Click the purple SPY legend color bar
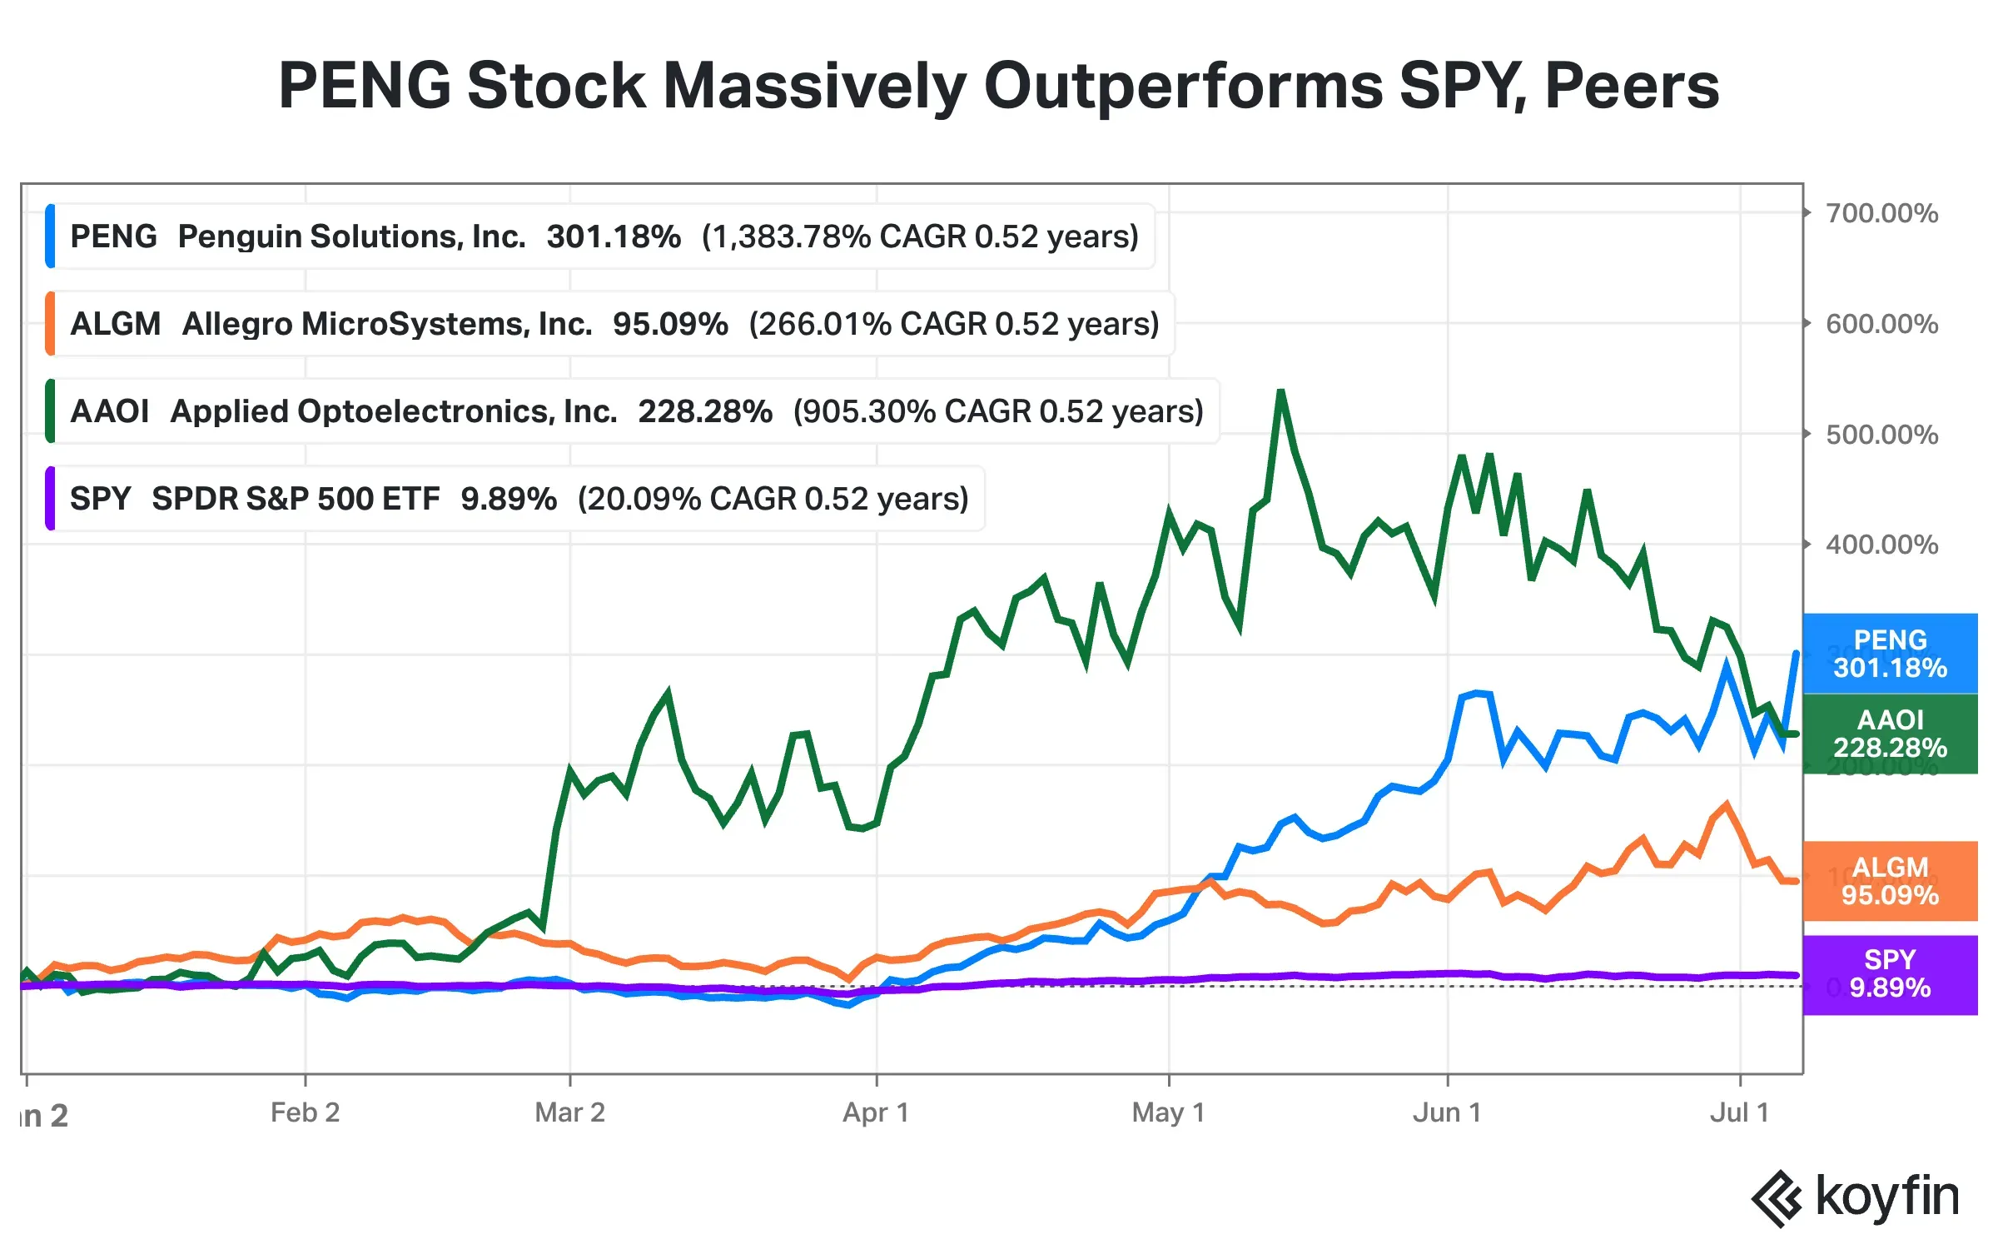 [x=51, y=499]
